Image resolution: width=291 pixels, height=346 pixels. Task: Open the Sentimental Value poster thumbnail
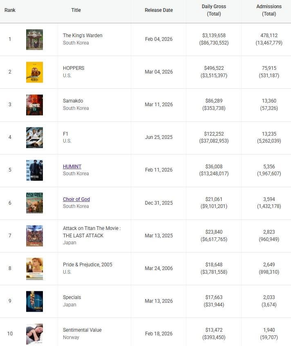[x=34, y=334]
